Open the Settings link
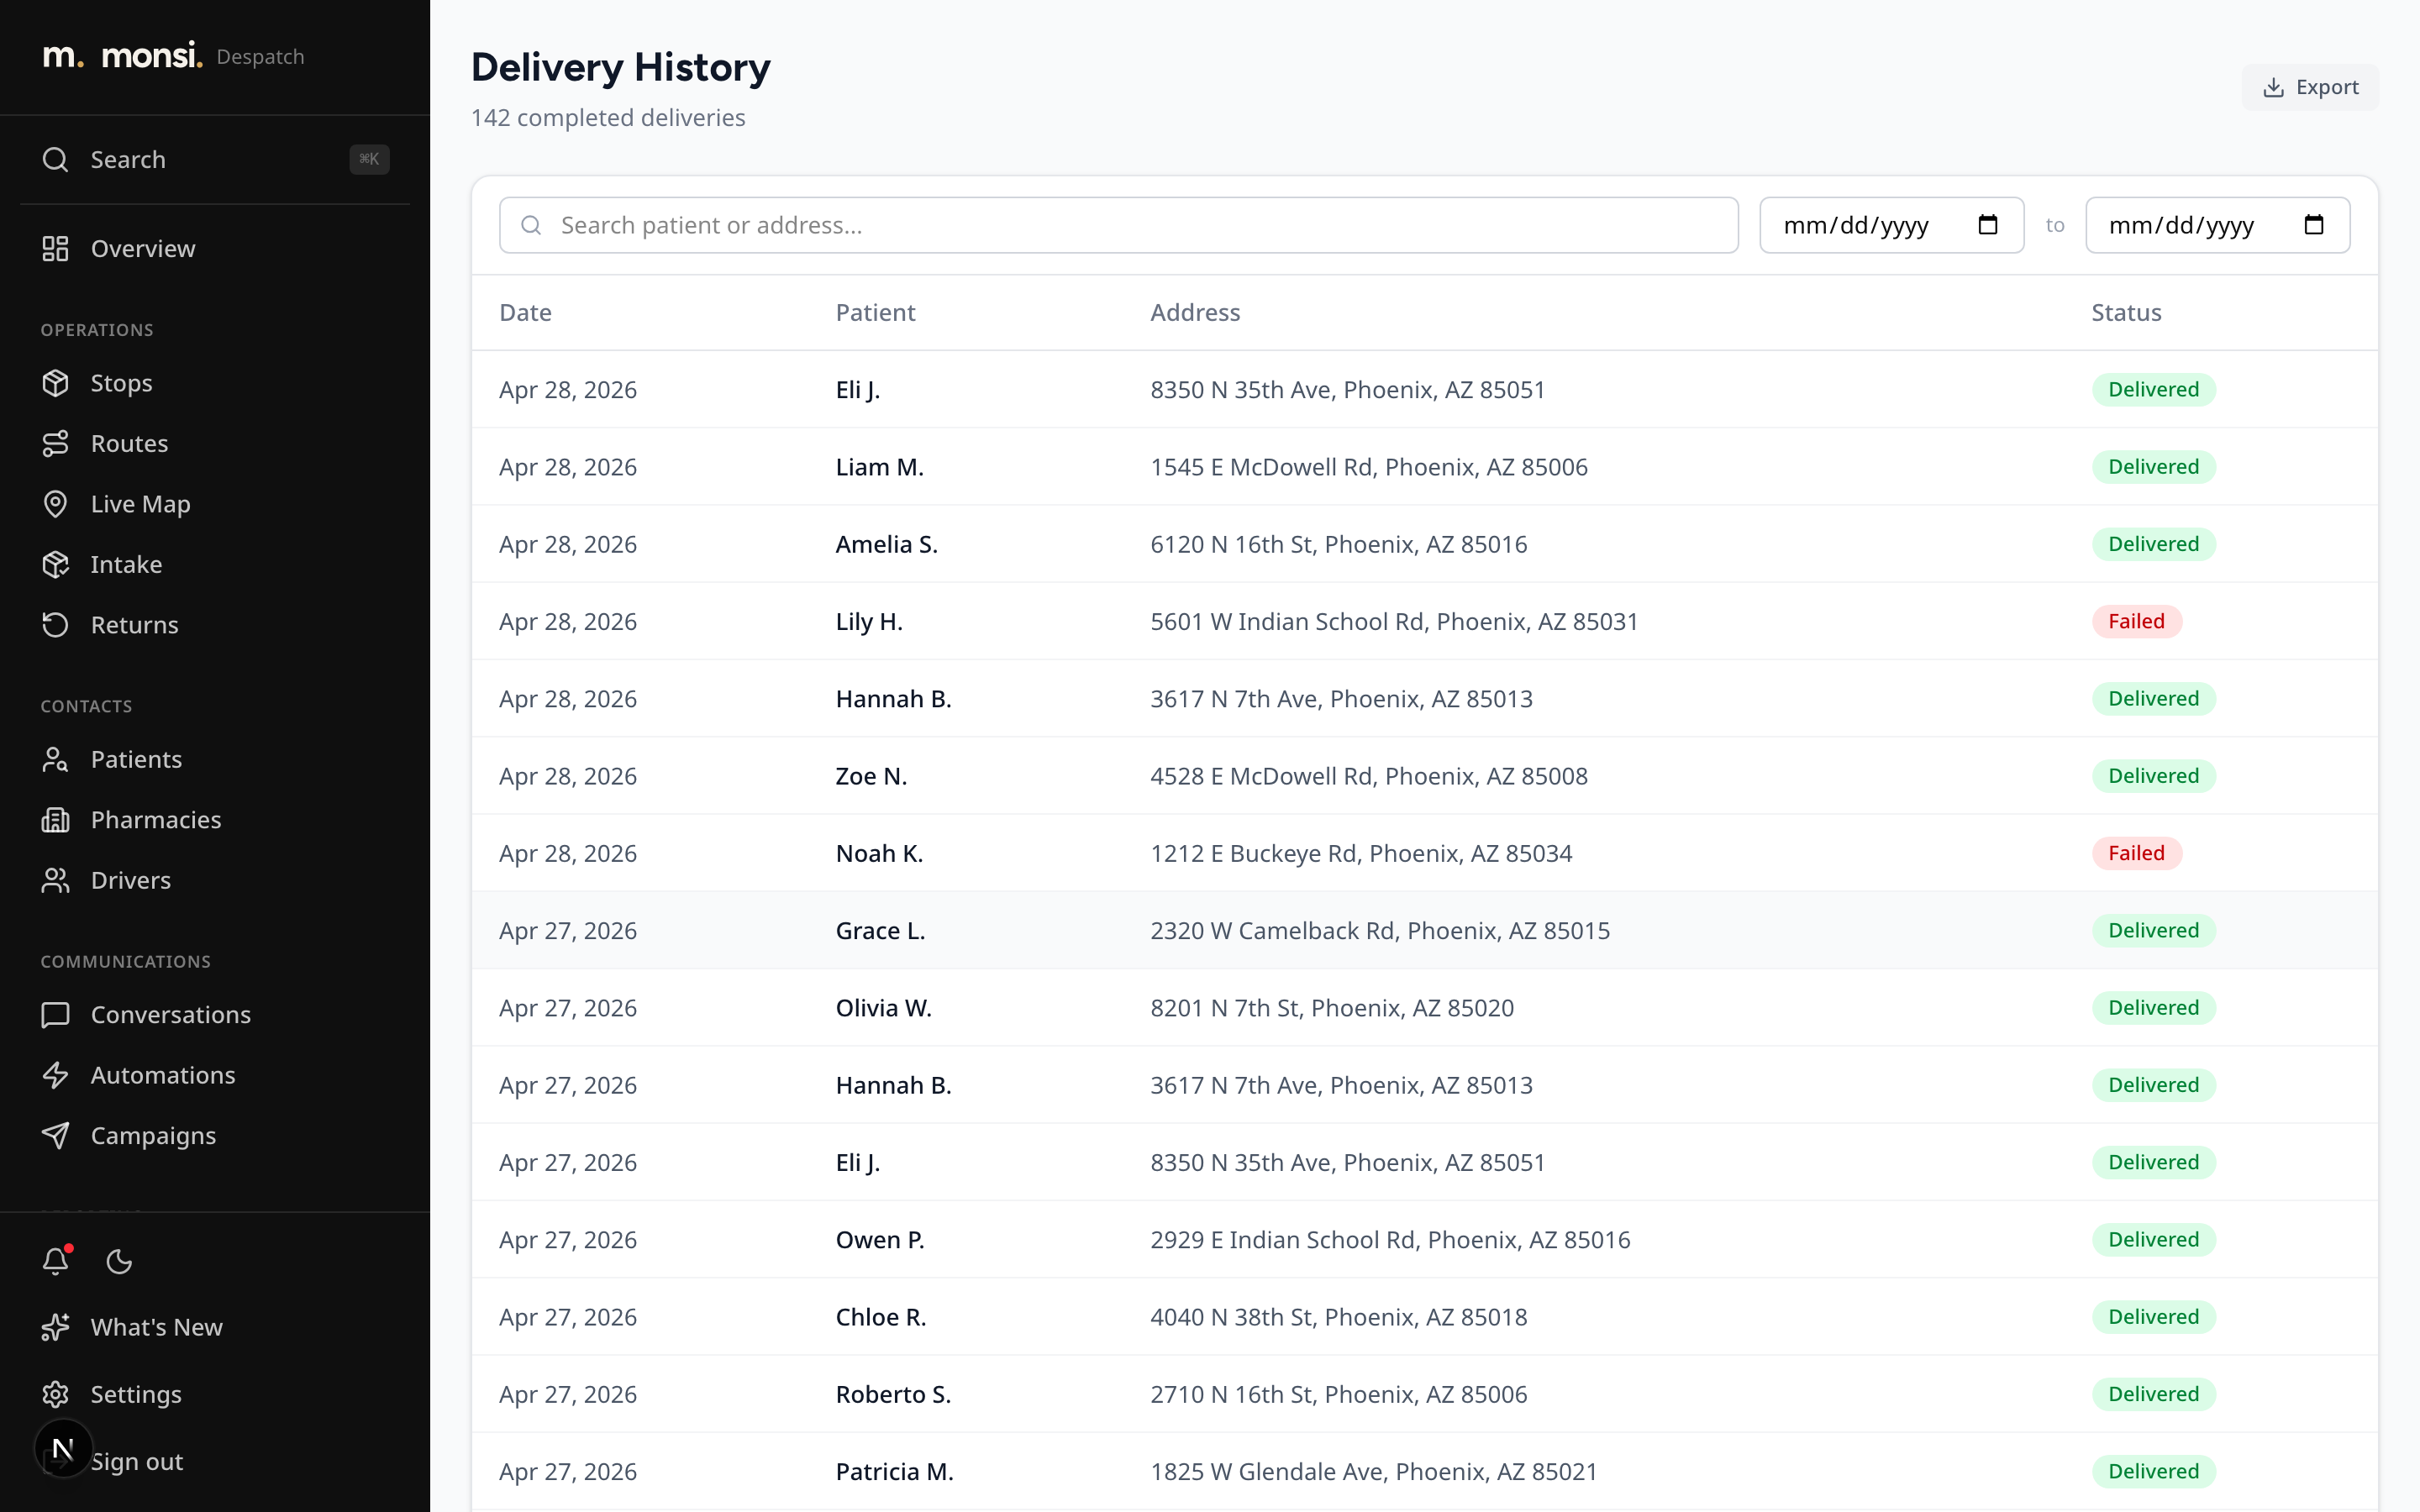Image resolution: width=2420 pixels, height=1512 pixels. pos(215,1394)
